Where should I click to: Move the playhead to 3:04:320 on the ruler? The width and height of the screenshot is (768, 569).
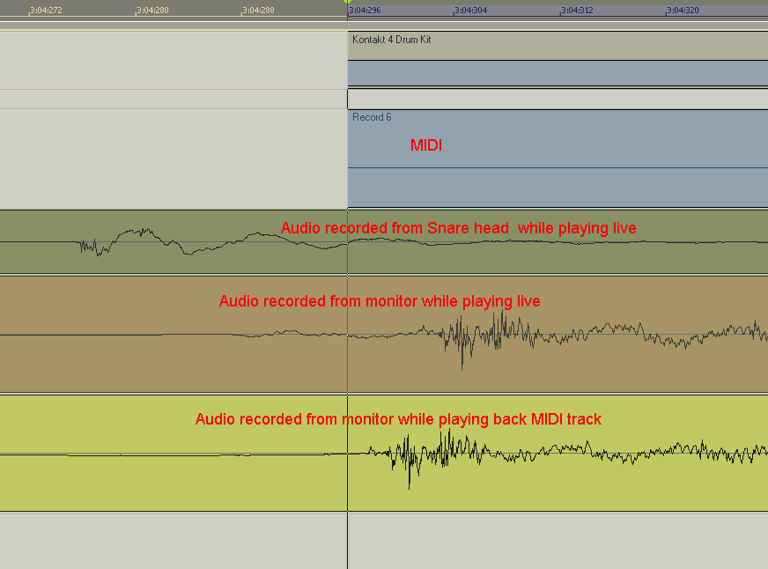tap(683, 11)
